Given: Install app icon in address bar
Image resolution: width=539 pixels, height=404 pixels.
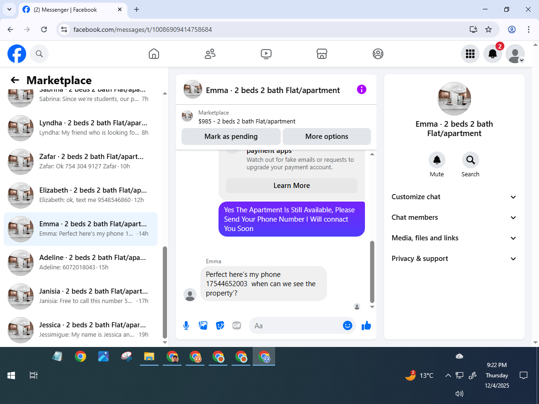Looking at the screenshot, I should point(473,29).
